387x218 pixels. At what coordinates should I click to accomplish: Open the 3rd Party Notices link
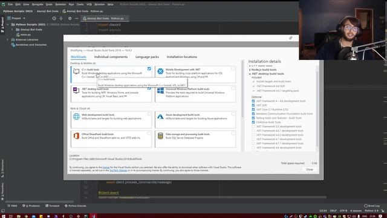pos(119,170)
